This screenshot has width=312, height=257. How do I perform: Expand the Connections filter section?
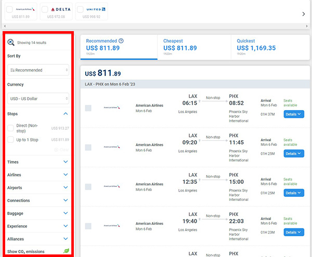click(66, 200)
